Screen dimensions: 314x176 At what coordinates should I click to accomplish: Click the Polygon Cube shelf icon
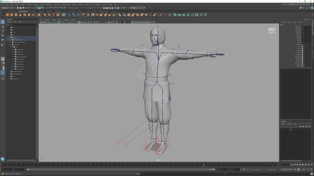12,15
